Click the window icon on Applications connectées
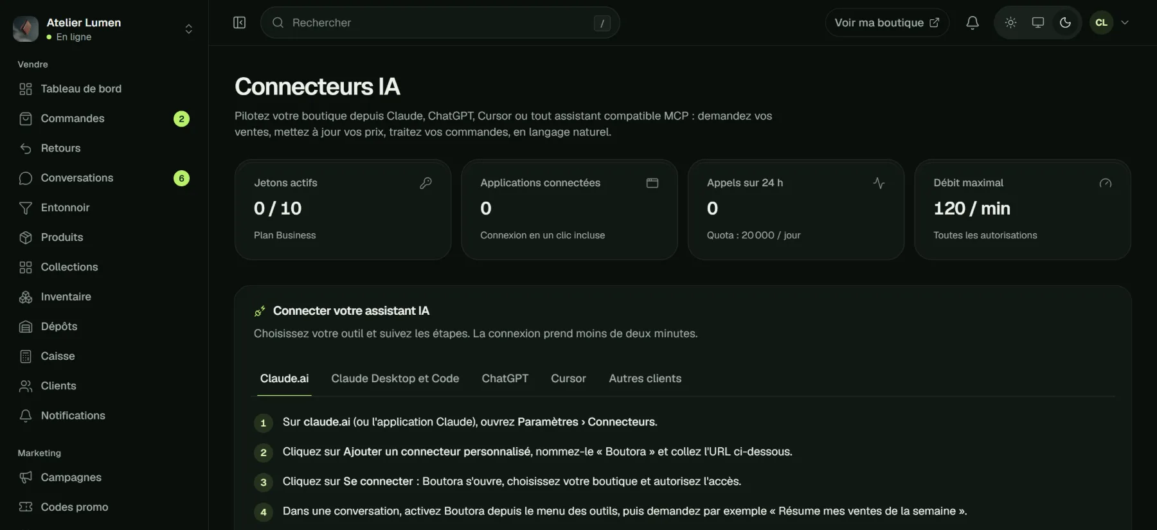1157x530 pixels. coord(652,183)
